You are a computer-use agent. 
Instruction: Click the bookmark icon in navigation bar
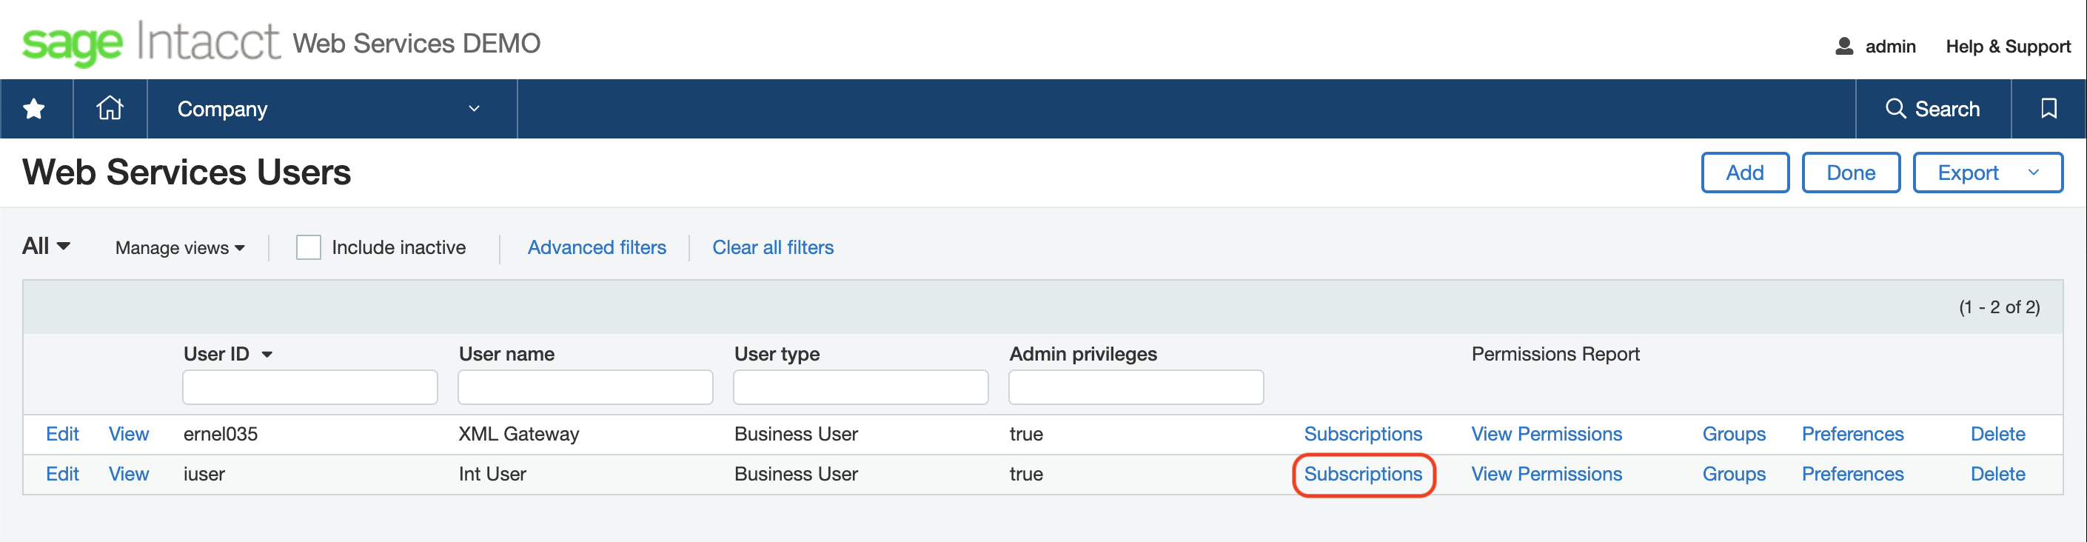[2048, 109]
